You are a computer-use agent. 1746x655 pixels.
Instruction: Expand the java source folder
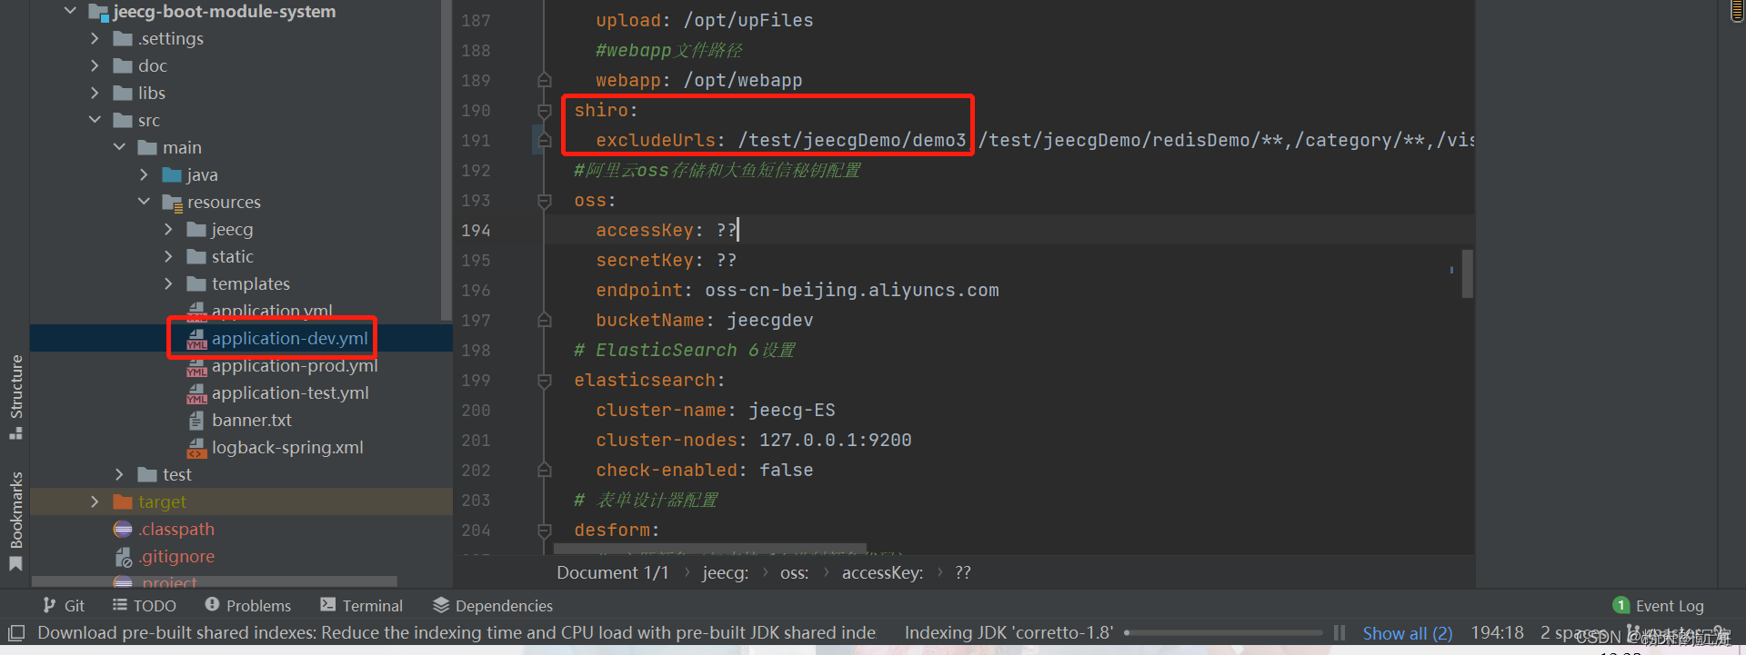[144, 174]
